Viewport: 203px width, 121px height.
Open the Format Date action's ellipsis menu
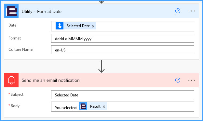(x=192, y=11)
